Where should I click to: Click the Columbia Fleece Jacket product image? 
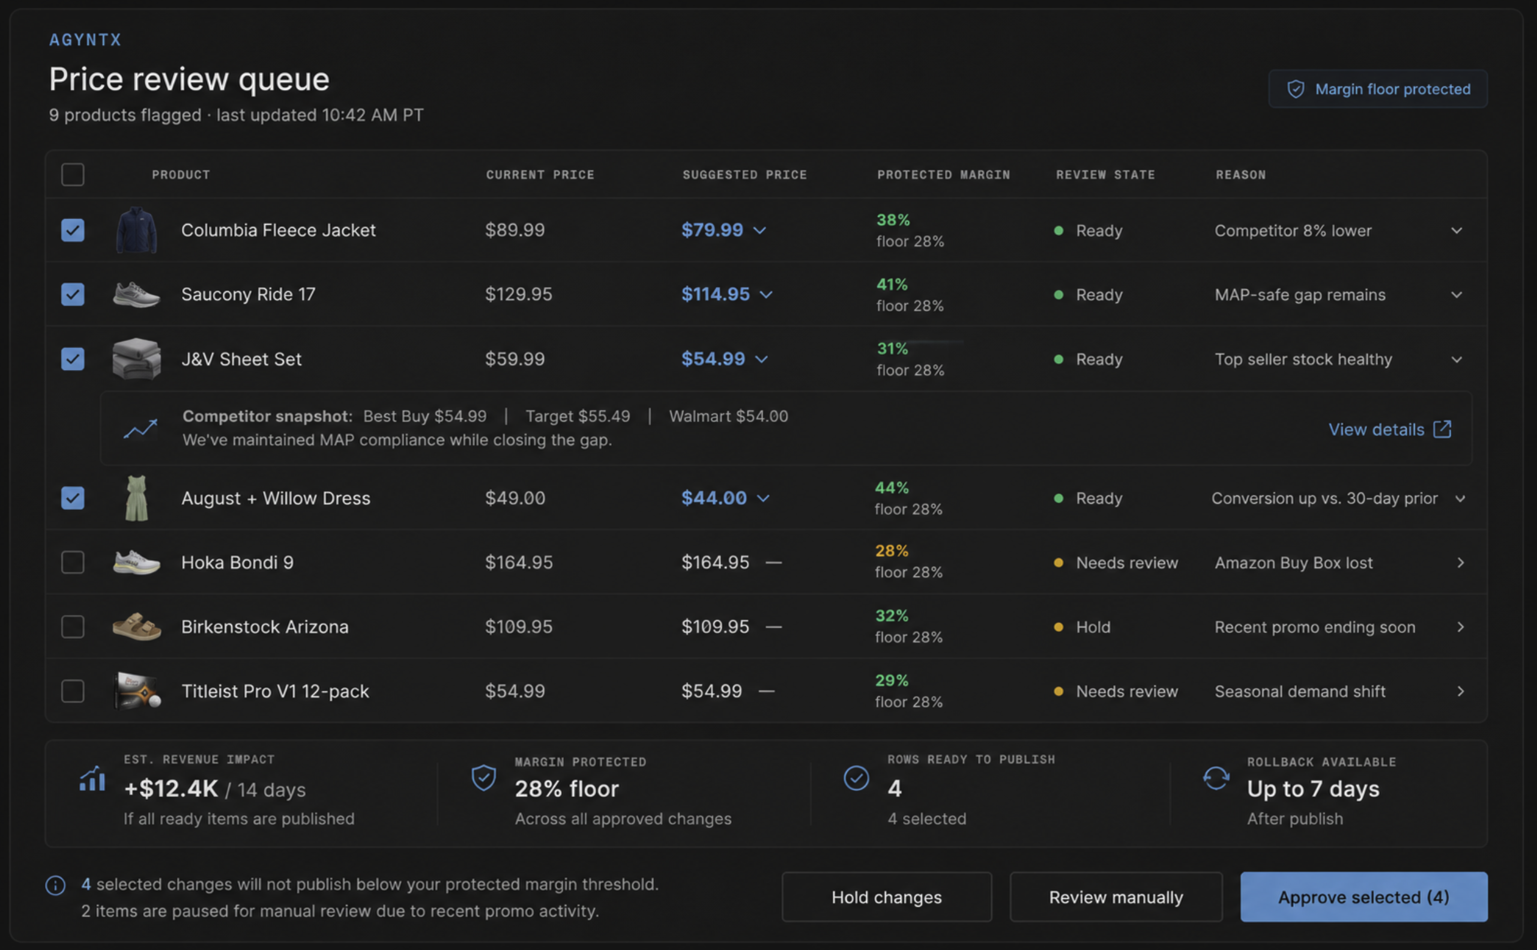(x=136, y=230)
